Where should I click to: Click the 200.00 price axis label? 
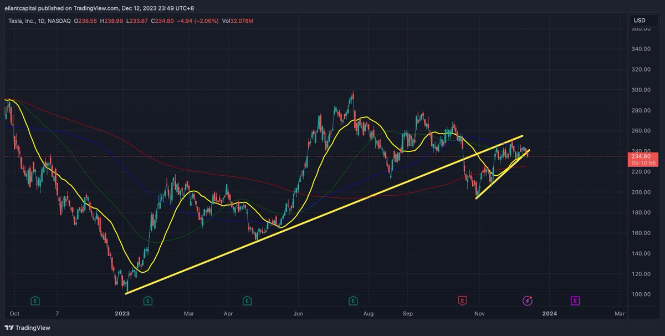pos(640,192)
